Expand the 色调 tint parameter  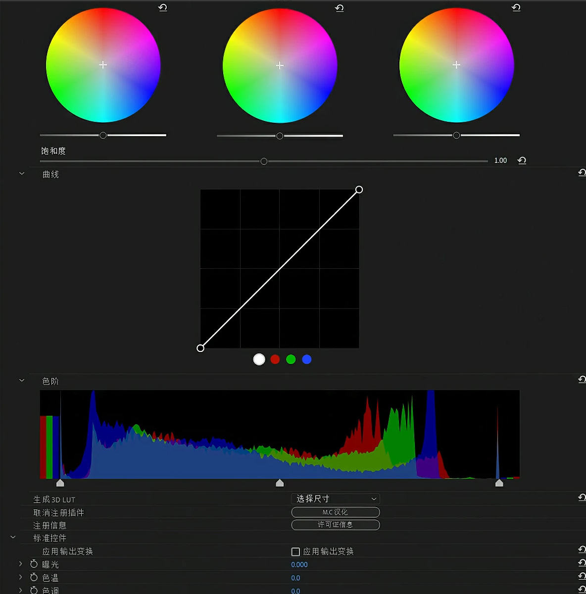pos(20,590)
